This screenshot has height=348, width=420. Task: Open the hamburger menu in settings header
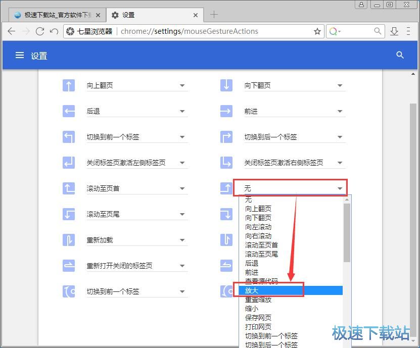[20, 55]
